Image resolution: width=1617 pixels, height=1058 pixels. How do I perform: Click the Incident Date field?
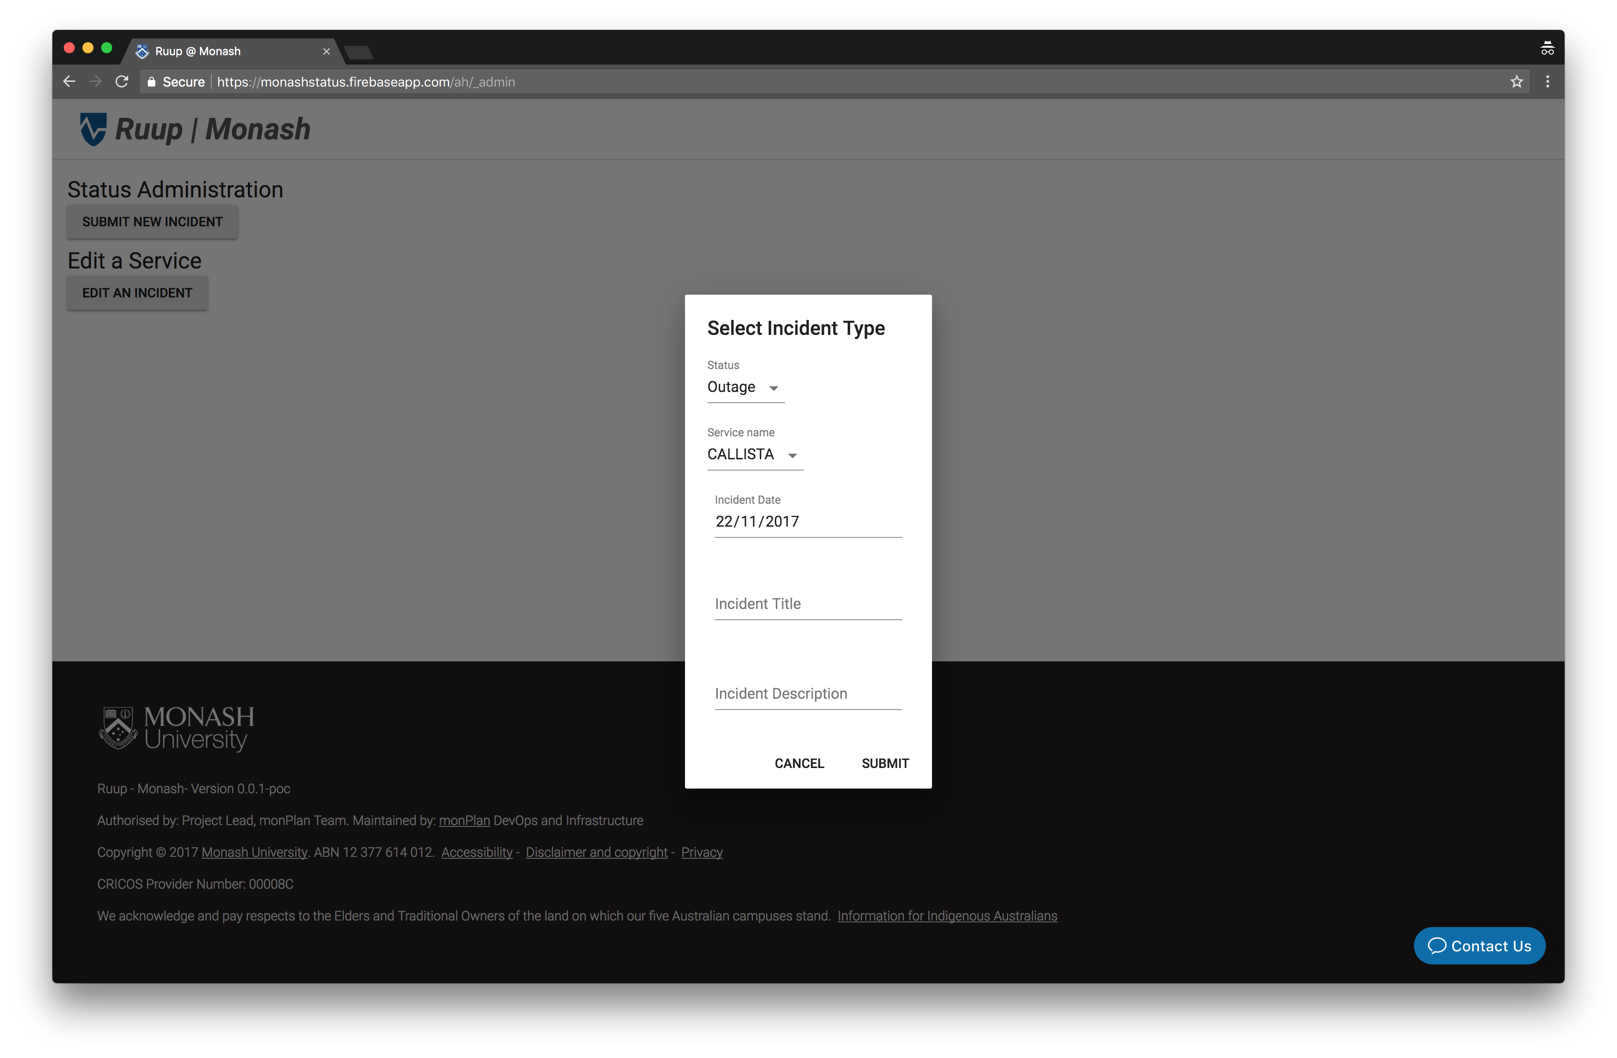[x=807, y=522]
